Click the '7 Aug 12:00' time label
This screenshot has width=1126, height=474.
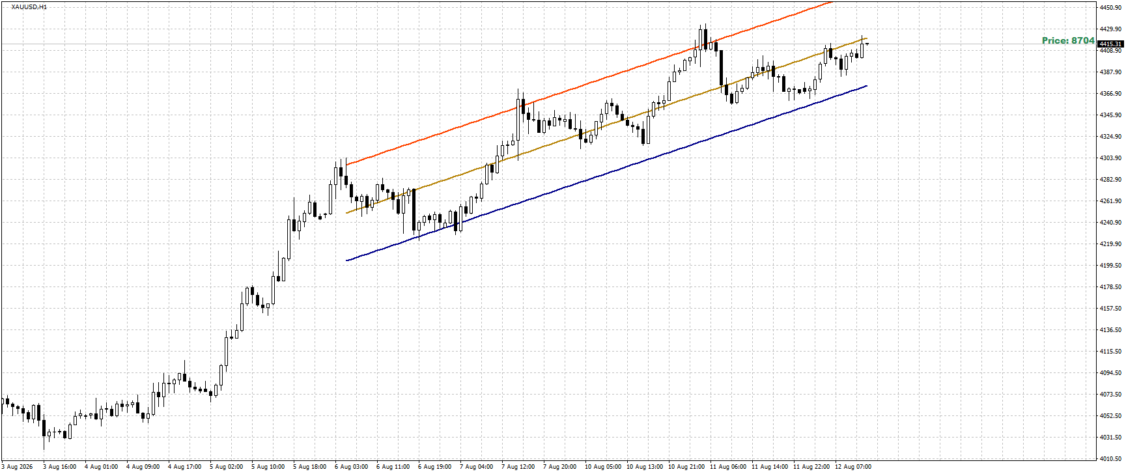point(518,467)
